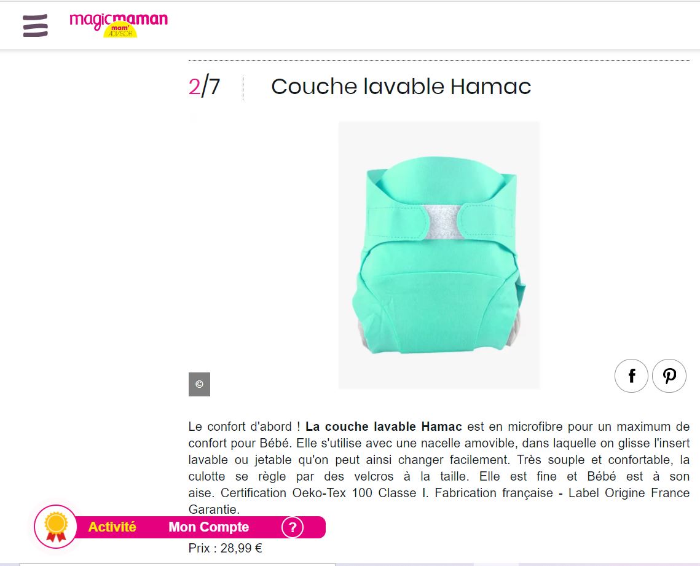Click the Couche lavable Hamac heading
Image resolution: width=700 pixels, height=566 pixels.
coord(401,87)
